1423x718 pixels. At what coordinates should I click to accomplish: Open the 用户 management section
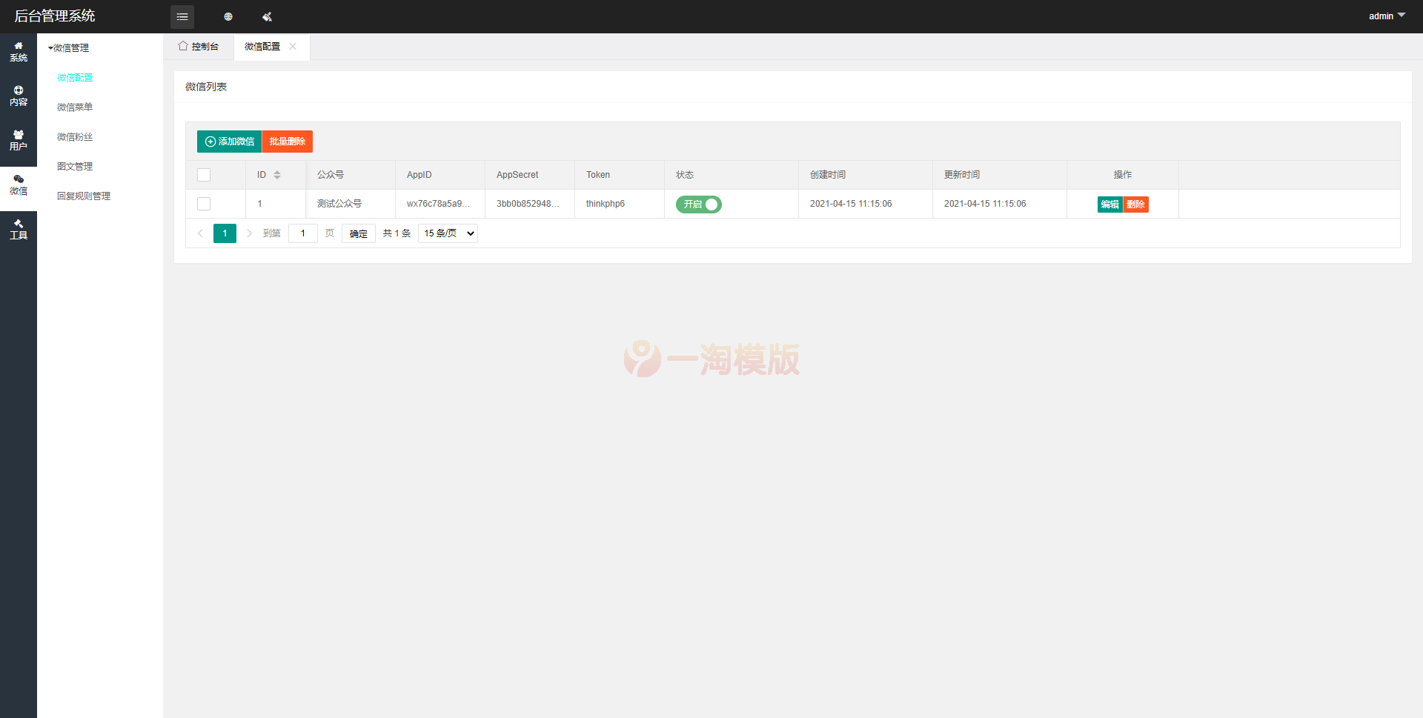point(19,140)
